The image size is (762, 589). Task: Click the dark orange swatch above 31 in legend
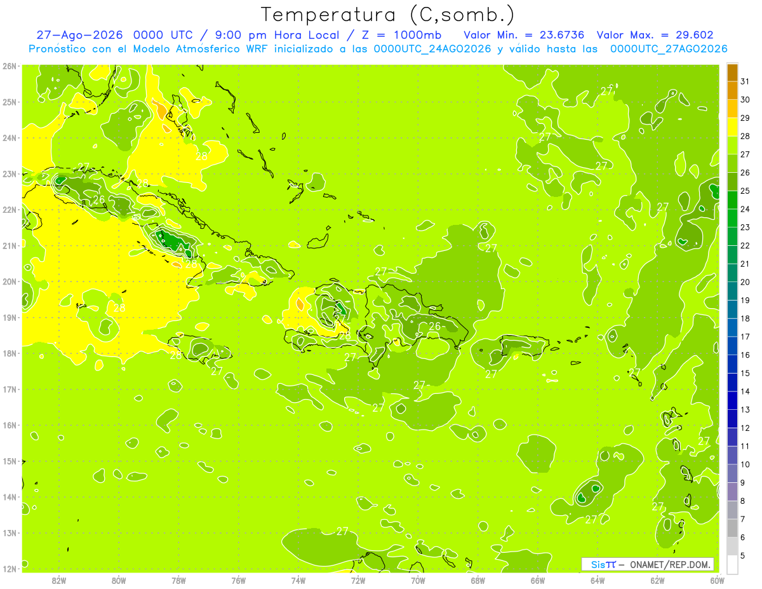point(732,73)
